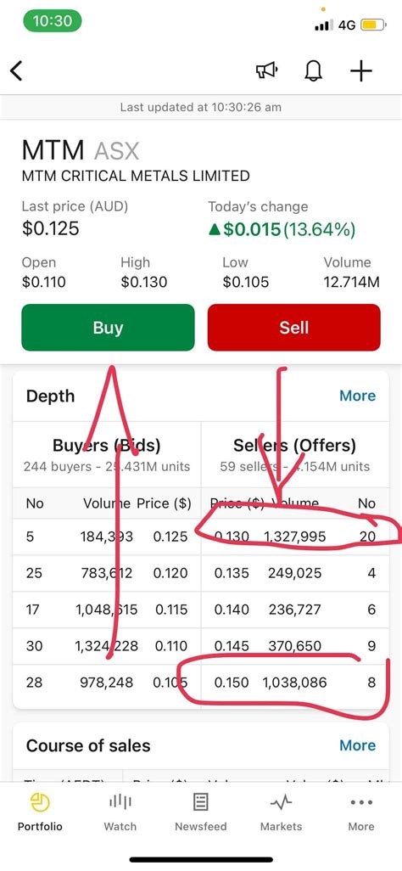The height and width of the screenshot is (871, 402).
Task: Tap the Sellers (Offers) column header
Action: 295,446
